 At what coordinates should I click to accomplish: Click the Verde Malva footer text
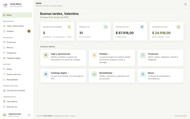pyautogui.click(x=48, y=116)
